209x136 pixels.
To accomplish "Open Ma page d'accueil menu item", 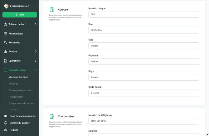I will click(x=18, y=77).
